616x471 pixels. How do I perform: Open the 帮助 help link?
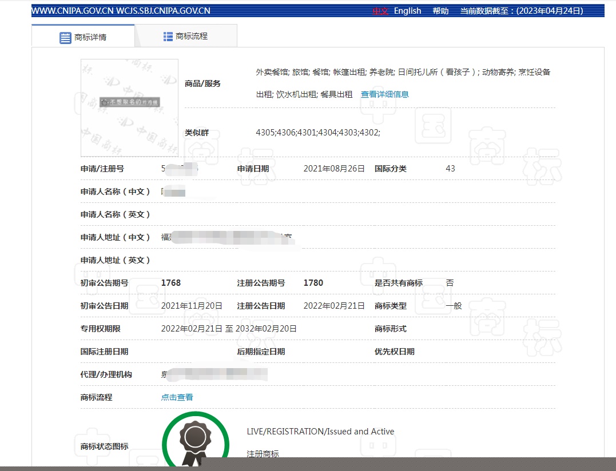(x=440, y=11)
